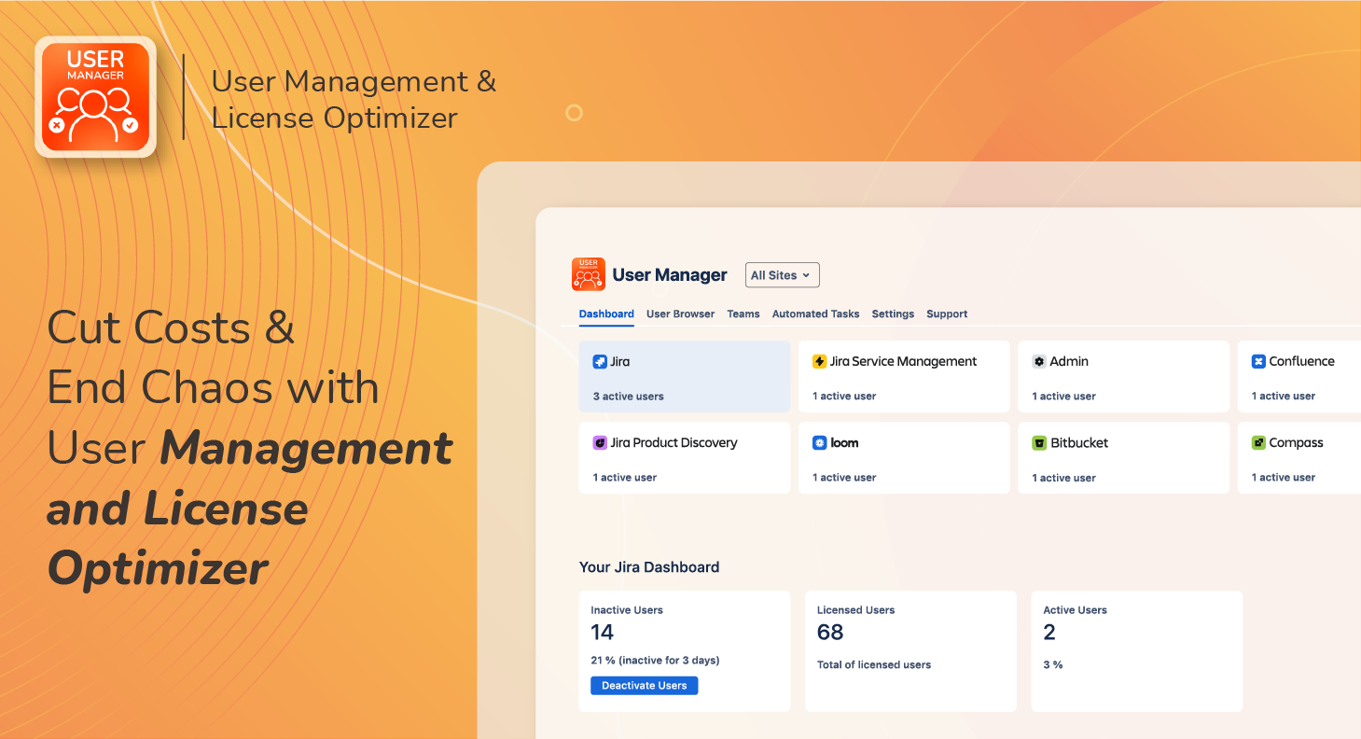Open the Confluence product card
Image resolution: width=1361 pixels, height=739 pixels.
point(1299,376)
